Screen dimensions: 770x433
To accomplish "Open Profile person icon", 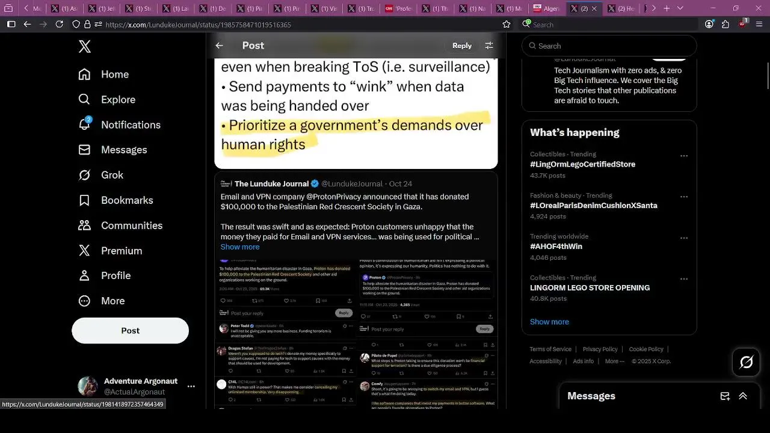I will pos(85,275).
